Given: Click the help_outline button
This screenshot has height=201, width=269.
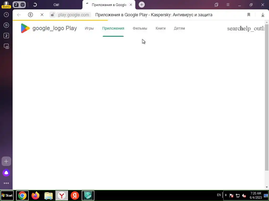Looking at the screenshot, I should coord(252,29).
